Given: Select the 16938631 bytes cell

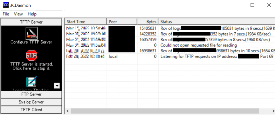Looking at the screenshot, I should pos(148,51).
